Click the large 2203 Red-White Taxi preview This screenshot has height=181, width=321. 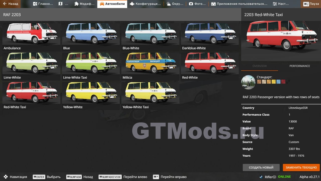click(x=281, y=41)
